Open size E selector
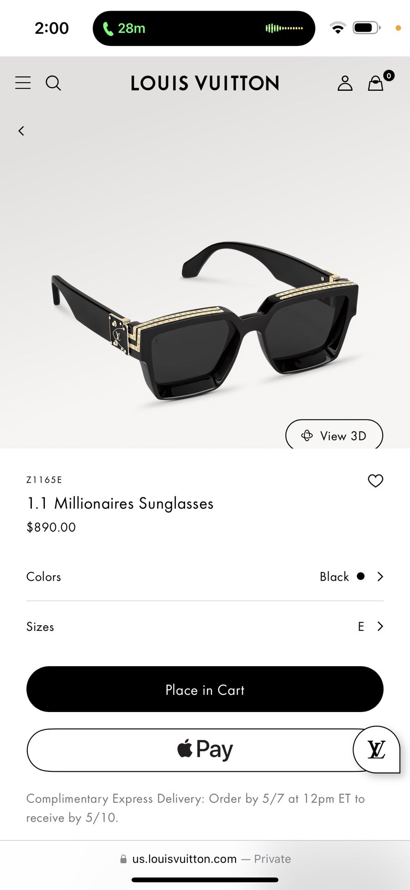 pos(361,626)
